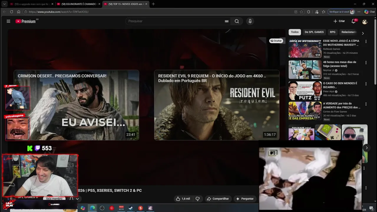
Task: Open options for 'ESSE NOVO JOGO É A CÓPIA' video
Action: [366, 42]
